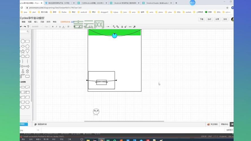This screenshot has height=141, width=251.
Task: Select the speech bubble ellipse shape
Action: 28,56
